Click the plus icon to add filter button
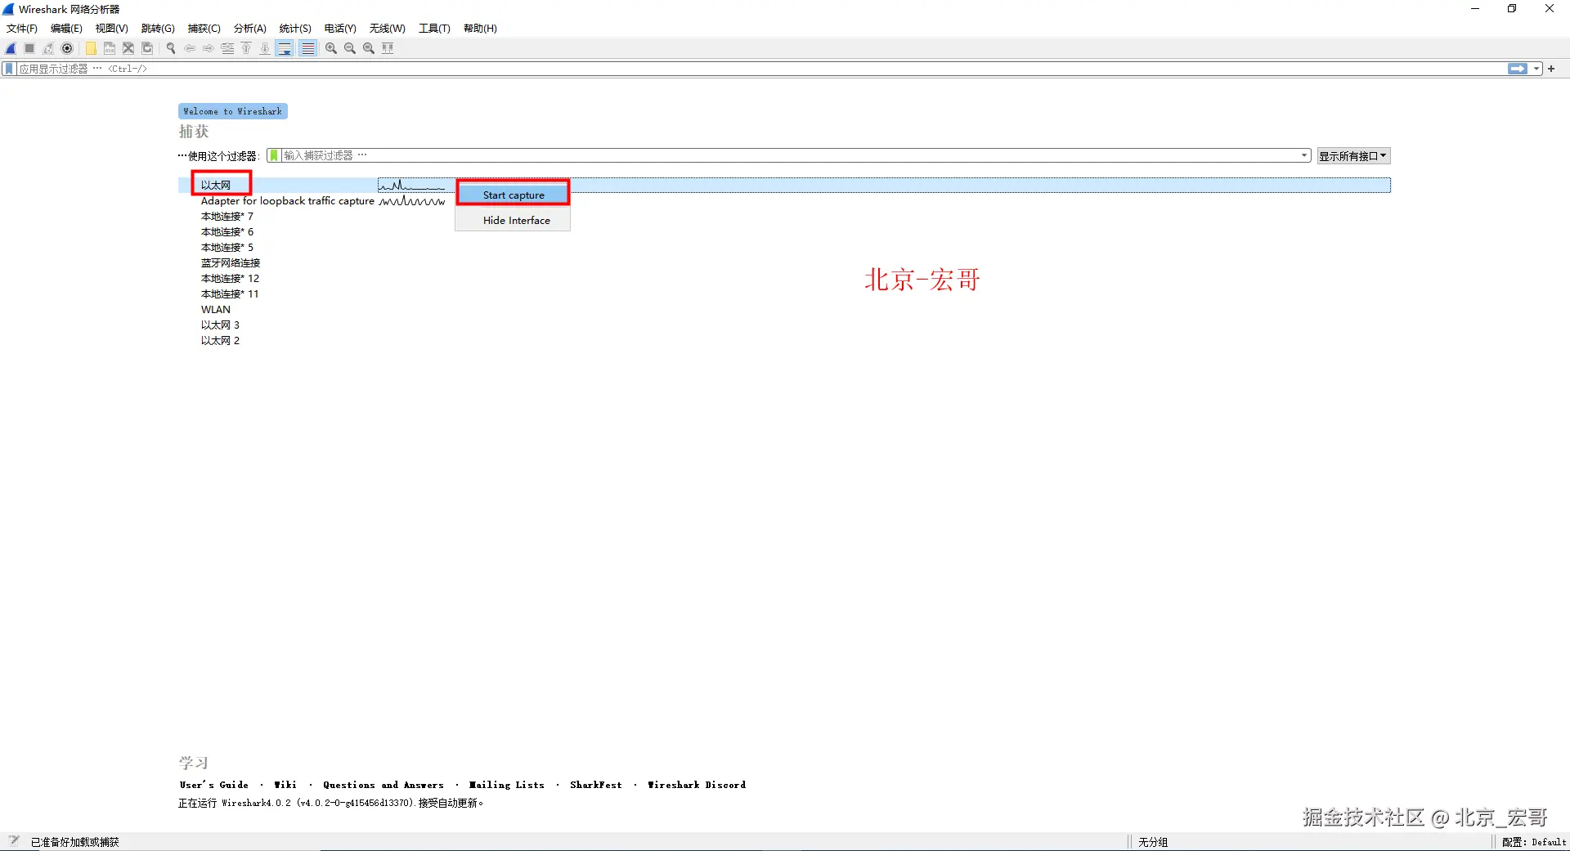The width and height of the screenshot is (1570, 851). (1551, 69)
